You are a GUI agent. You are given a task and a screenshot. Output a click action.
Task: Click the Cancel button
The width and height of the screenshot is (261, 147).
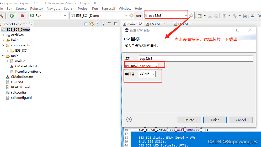click(241, 120)
